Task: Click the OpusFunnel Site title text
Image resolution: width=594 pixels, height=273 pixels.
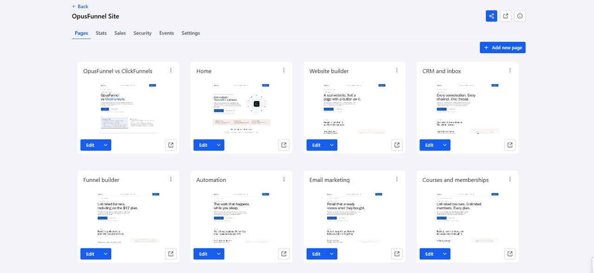Action: point(96,16)
